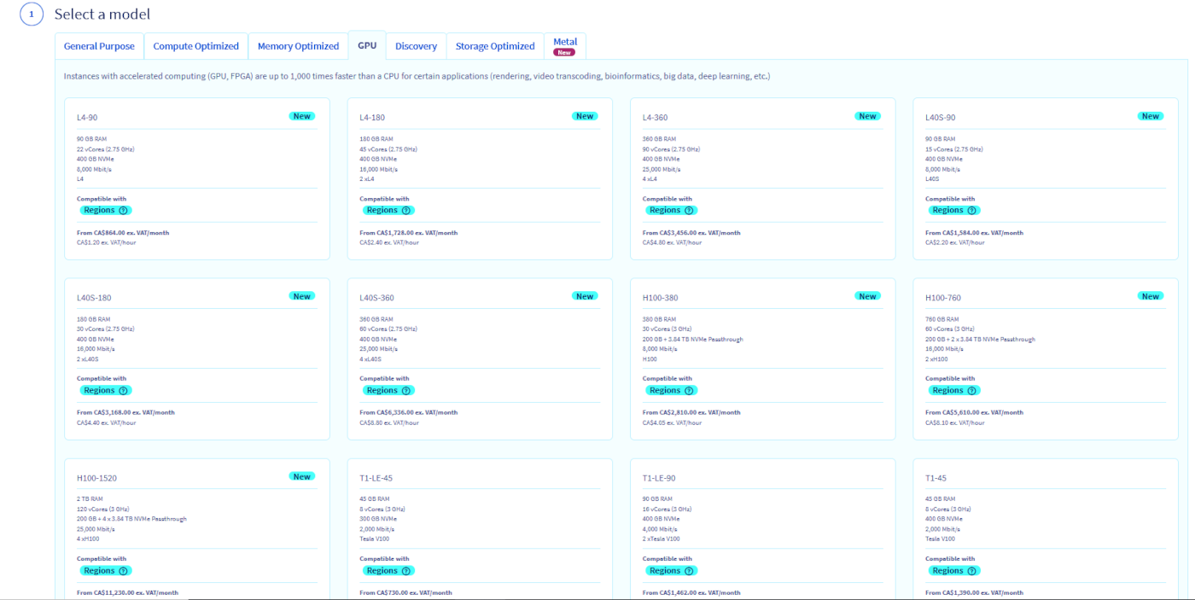The image size is (1195, 600).
Task: Choose the H100-1520 instance model card
Action: pyautogui.click(x=196, y=529)
